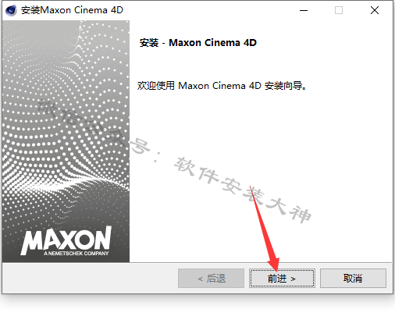Click the white MAXON logo on banner

(x=66, y=238)
